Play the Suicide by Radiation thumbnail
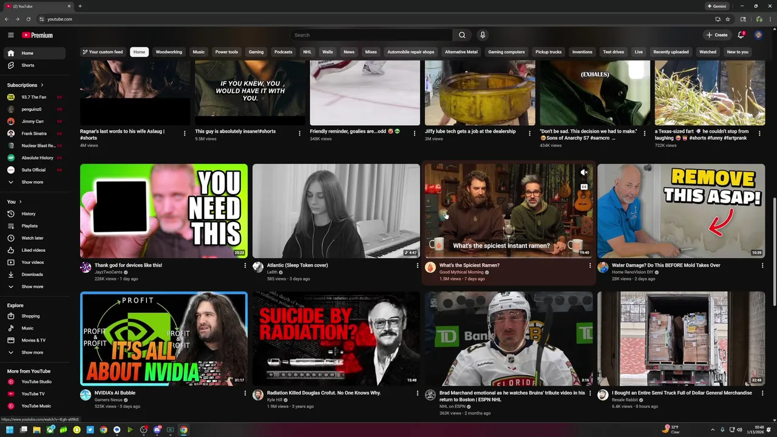This screenshot has height=437, width=777. coord(336,339)
